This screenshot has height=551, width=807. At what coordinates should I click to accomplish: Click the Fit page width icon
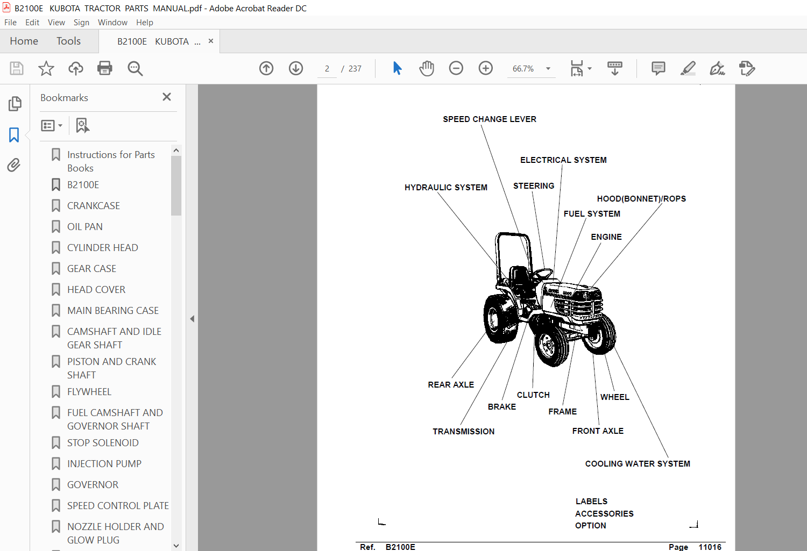pyautogui.click(x=577, y=68)
